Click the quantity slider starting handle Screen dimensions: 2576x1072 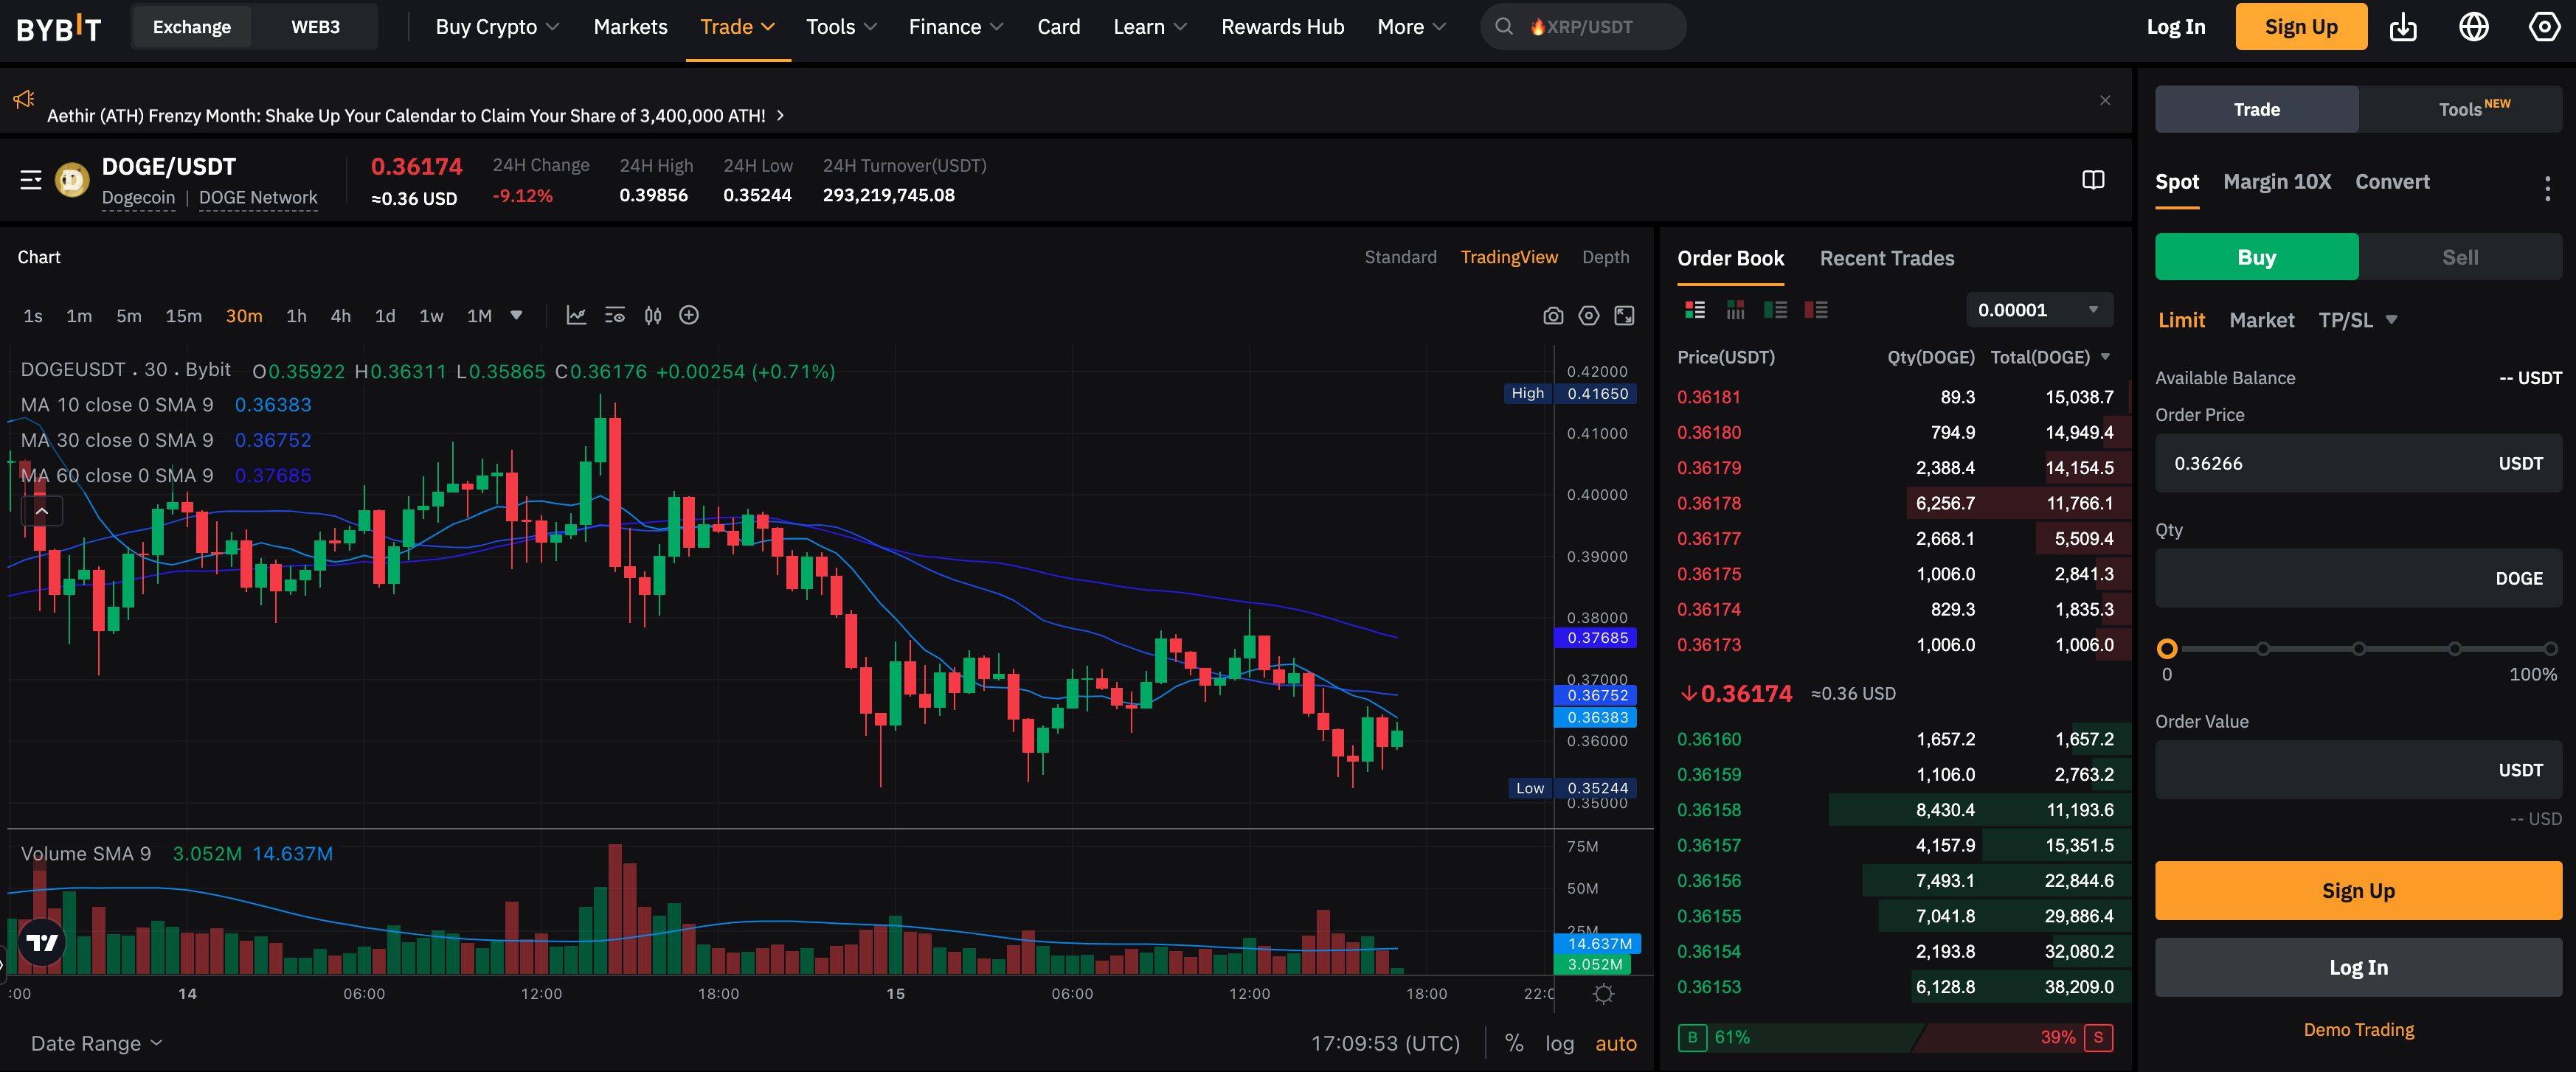coord(2166,650)
